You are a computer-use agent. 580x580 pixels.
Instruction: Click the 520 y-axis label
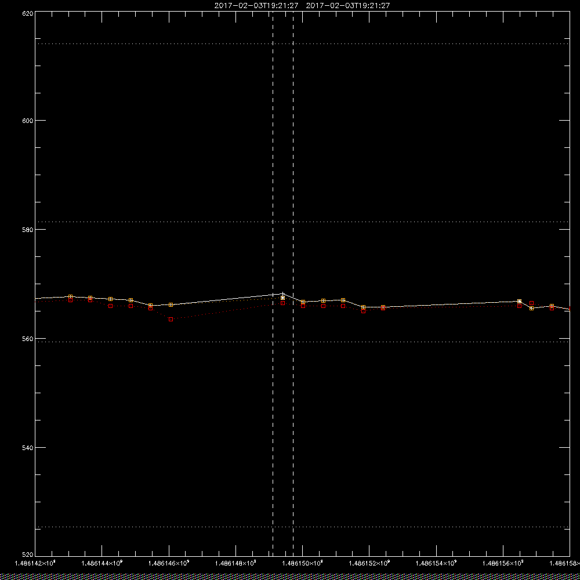tap(28, 555)
